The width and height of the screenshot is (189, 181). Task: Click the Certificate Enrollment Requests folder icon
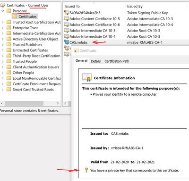pyautogui.click(x=9, y=84)
